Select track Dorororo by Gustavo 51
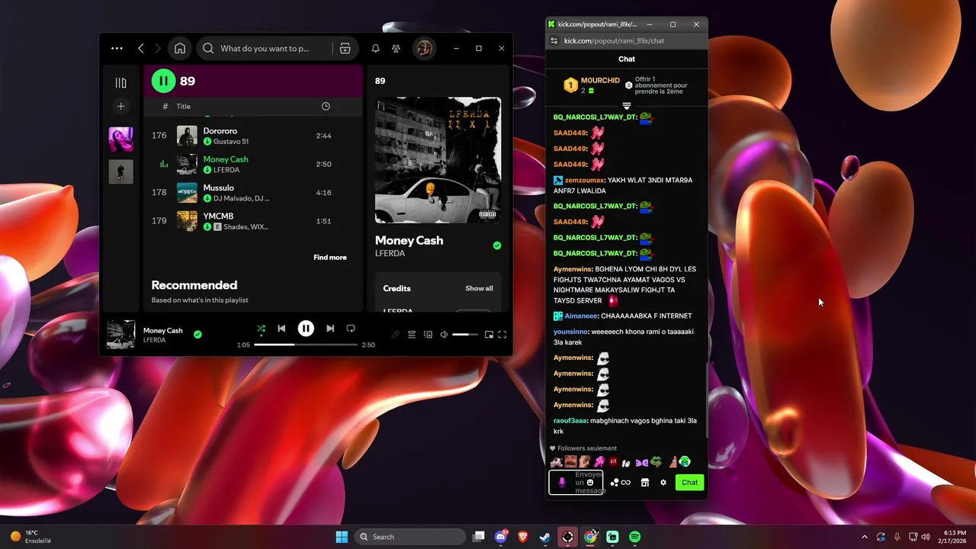Screen dimensions: 976x549 [x=252, y=136]
